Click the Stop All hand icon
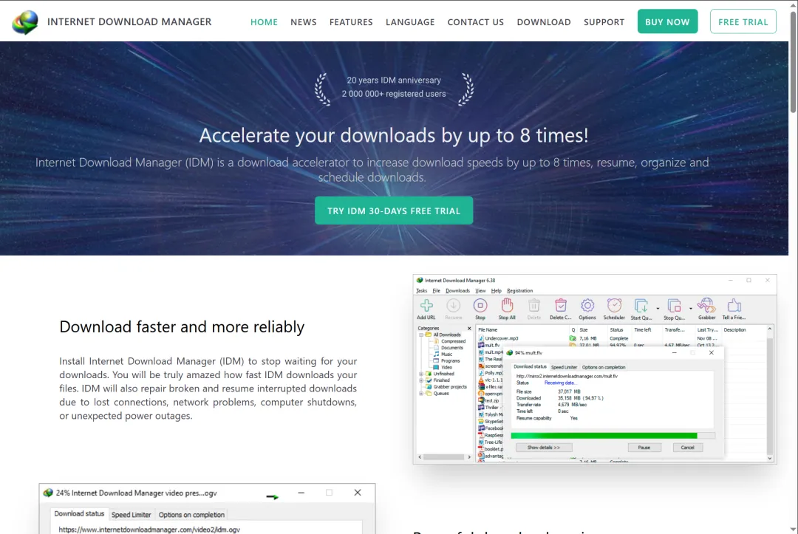 506,309
